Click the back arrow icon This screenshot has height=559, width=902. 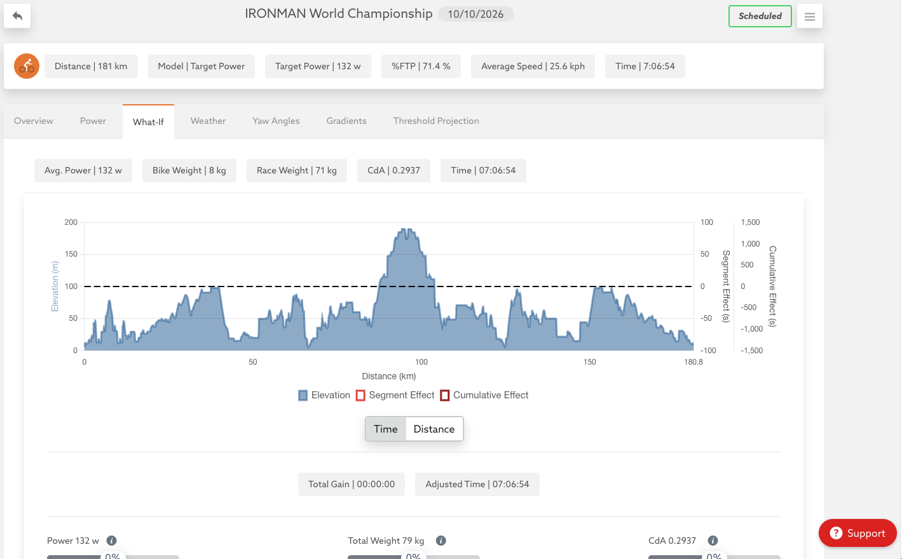point(17,16)
